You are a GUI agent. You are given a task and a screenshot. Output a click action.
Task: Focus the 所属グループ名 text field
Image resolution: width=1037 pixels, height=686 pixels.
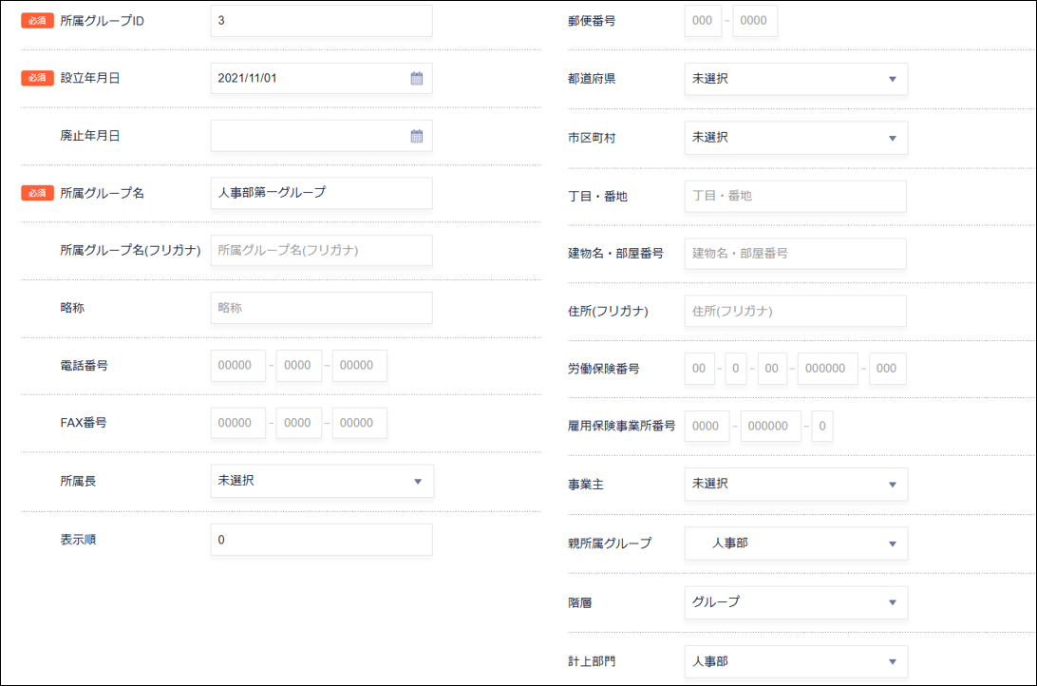[x=321, y=193]
